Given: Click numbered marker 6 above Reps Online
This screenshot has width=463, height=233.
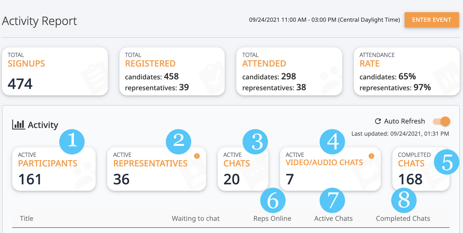Looking at the screenshot, I should click(x=273, y=200).
